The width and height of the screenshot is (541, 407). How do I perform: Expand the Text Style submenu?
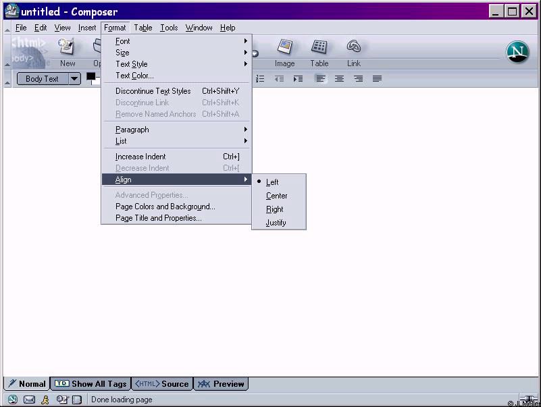(177, 64)
